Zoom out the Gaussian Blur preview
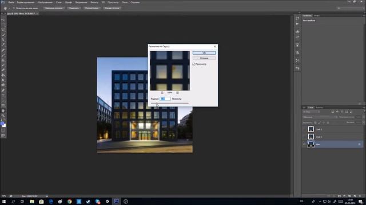Viewport: 366px width, 205px height. click(162, 92)
